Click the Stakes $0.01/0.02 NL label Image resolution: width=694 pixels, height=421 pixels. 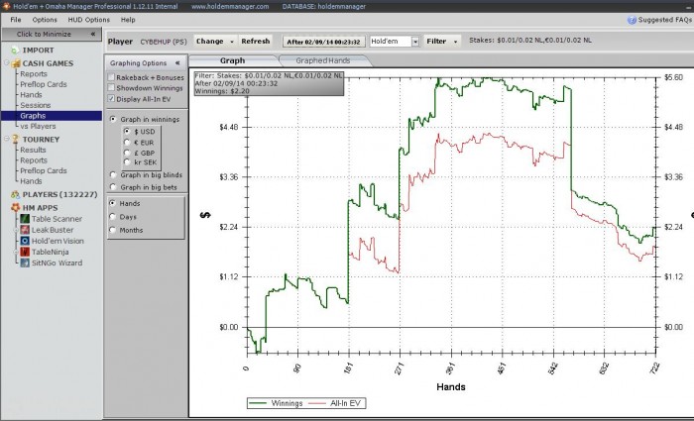(530, 41)
